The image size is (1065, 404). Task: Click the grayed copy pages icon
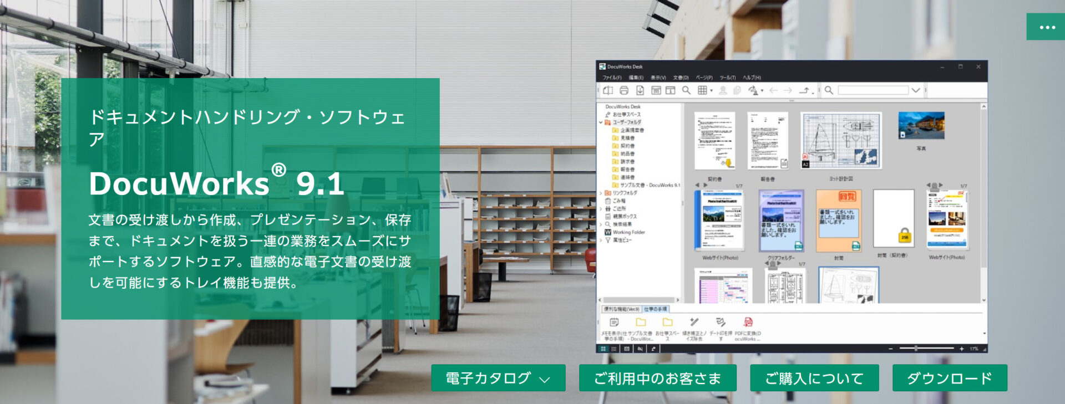point(737,90)
